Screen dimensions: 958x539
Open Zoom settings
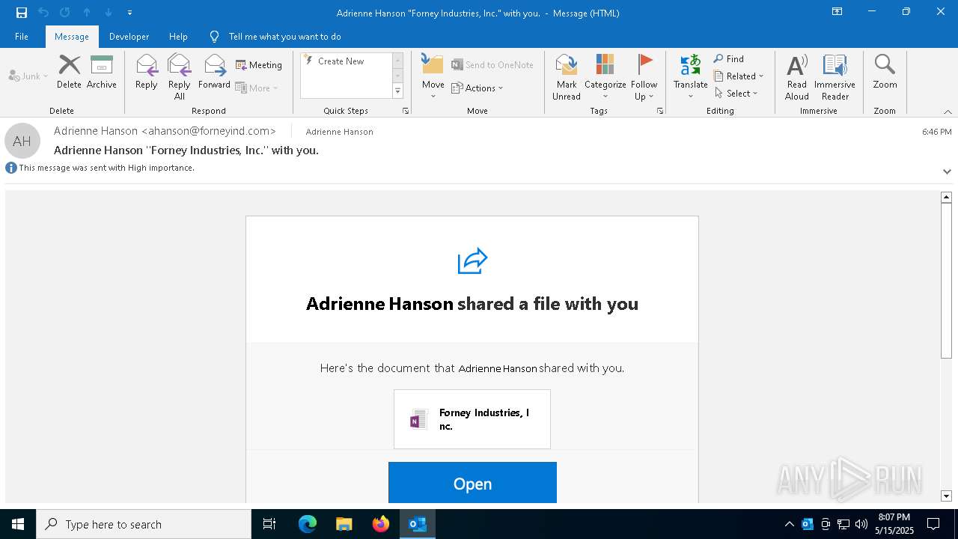pos(885,72)
